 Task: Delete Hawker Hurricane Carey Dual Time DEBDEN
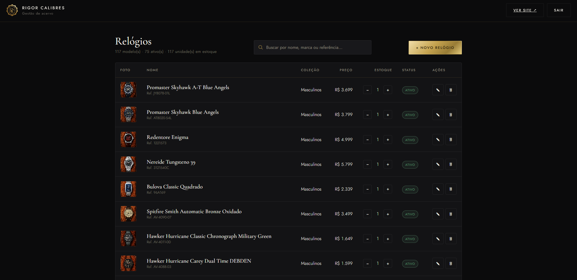tap(451, 263)
